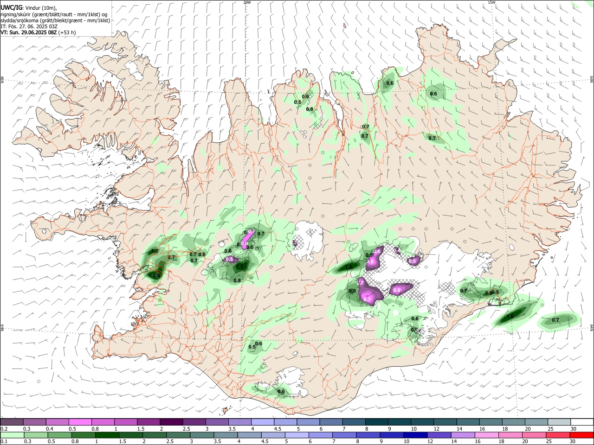This screenshot has width=594, height=445.
Task: Select the 'IT: Fös. 27. 06. 2025 03Z' line
Action: pos(29,26)
